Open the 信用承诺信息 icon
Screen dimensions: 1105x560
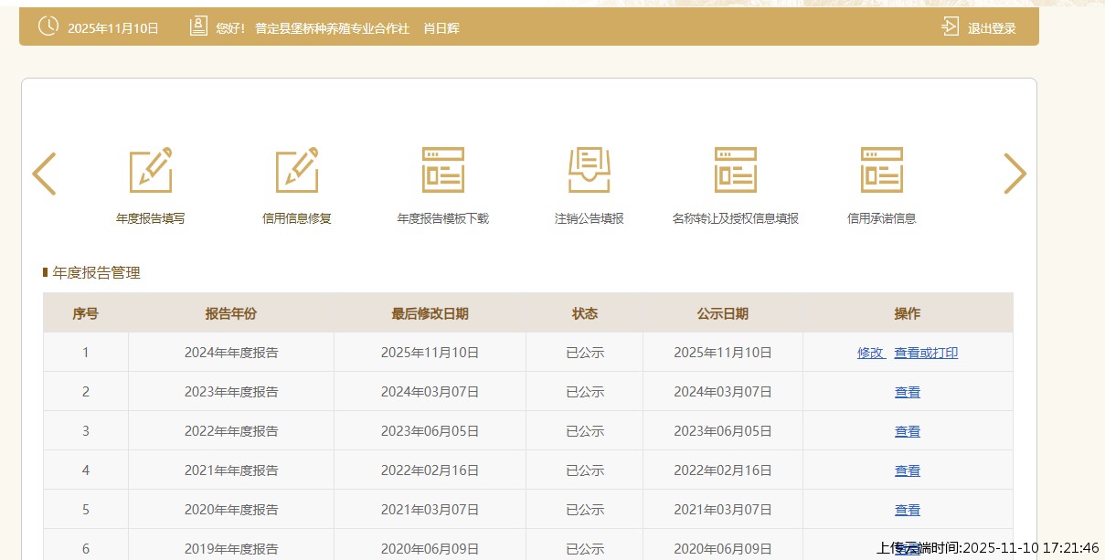coord(882,171)
